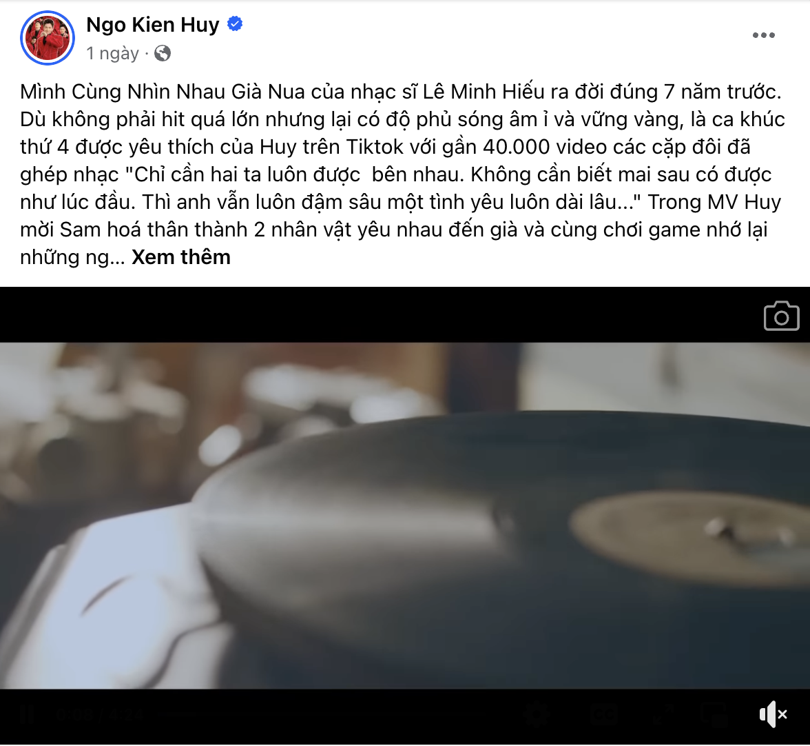Open the "1 ngày" timestamp link
Screen dimensions: 810x746
click(x=113, y=53)
